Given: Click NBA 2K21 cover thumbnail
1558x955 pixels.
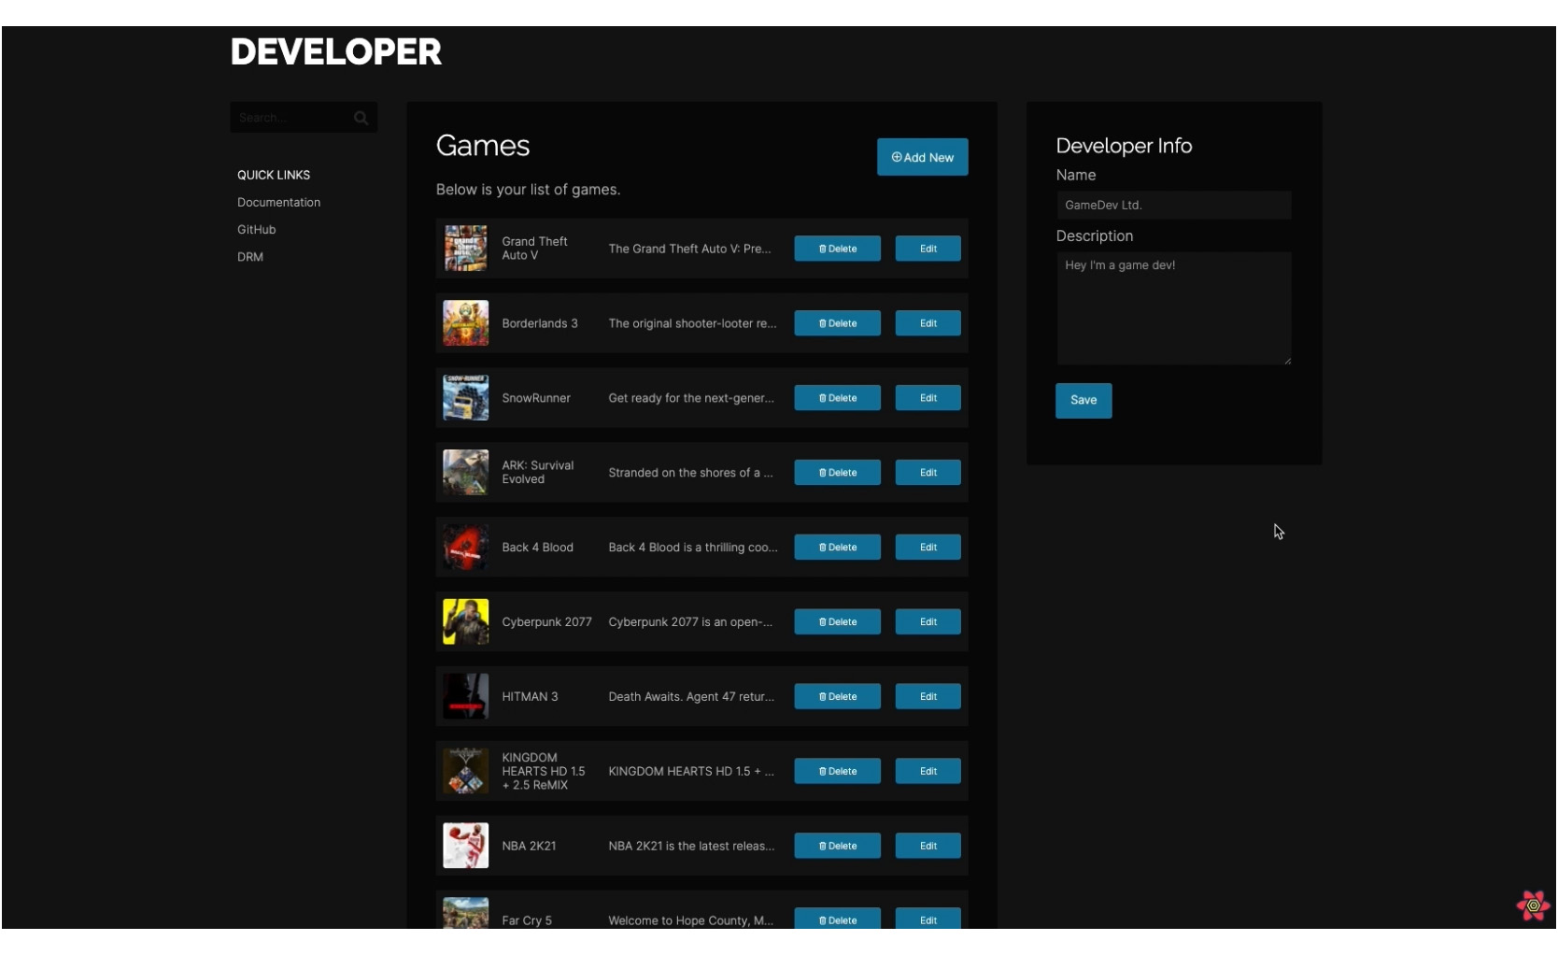Looking at the screenshot, I should 465,847.
